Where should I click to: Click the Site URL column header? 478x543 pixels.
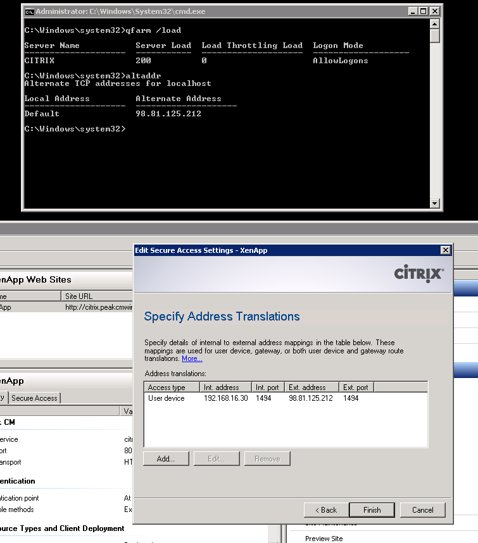pyautogui.click(x=97, y=296)
